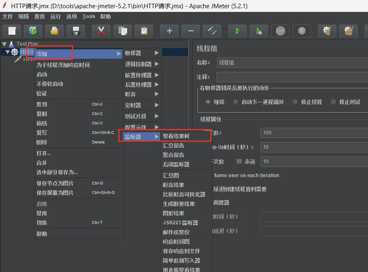Expand the 断言 submenu
The image size is (368, 272).
click(x=142, y=94)
